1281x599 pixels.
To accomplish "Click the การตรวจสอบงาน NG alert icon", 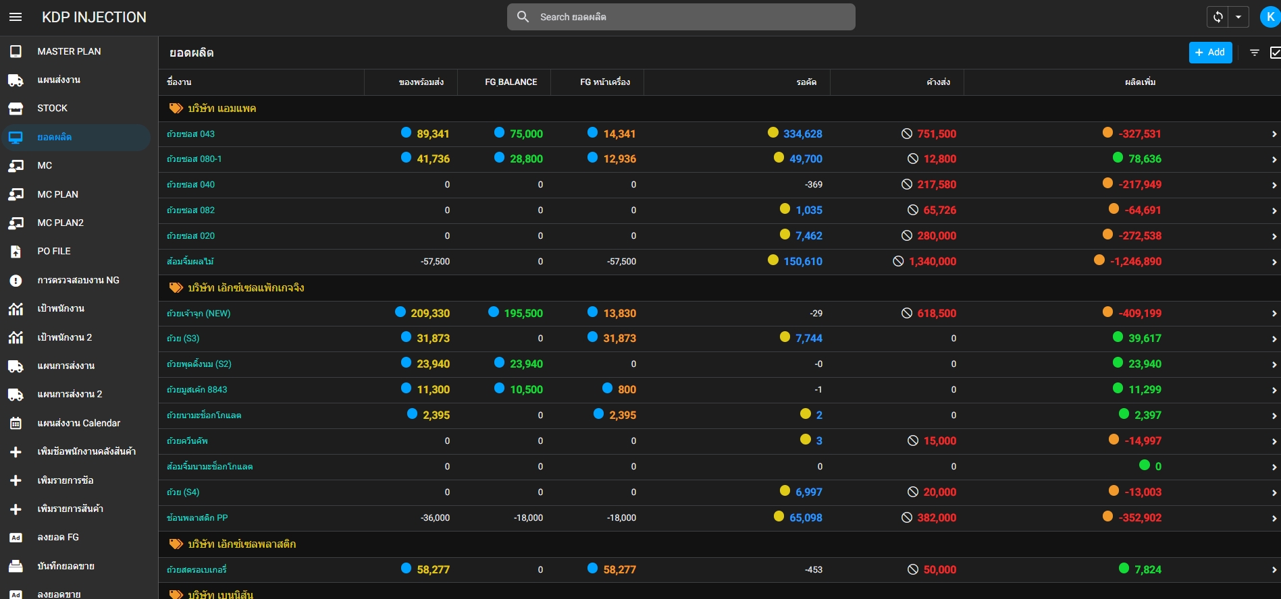I will click(16, 280).
